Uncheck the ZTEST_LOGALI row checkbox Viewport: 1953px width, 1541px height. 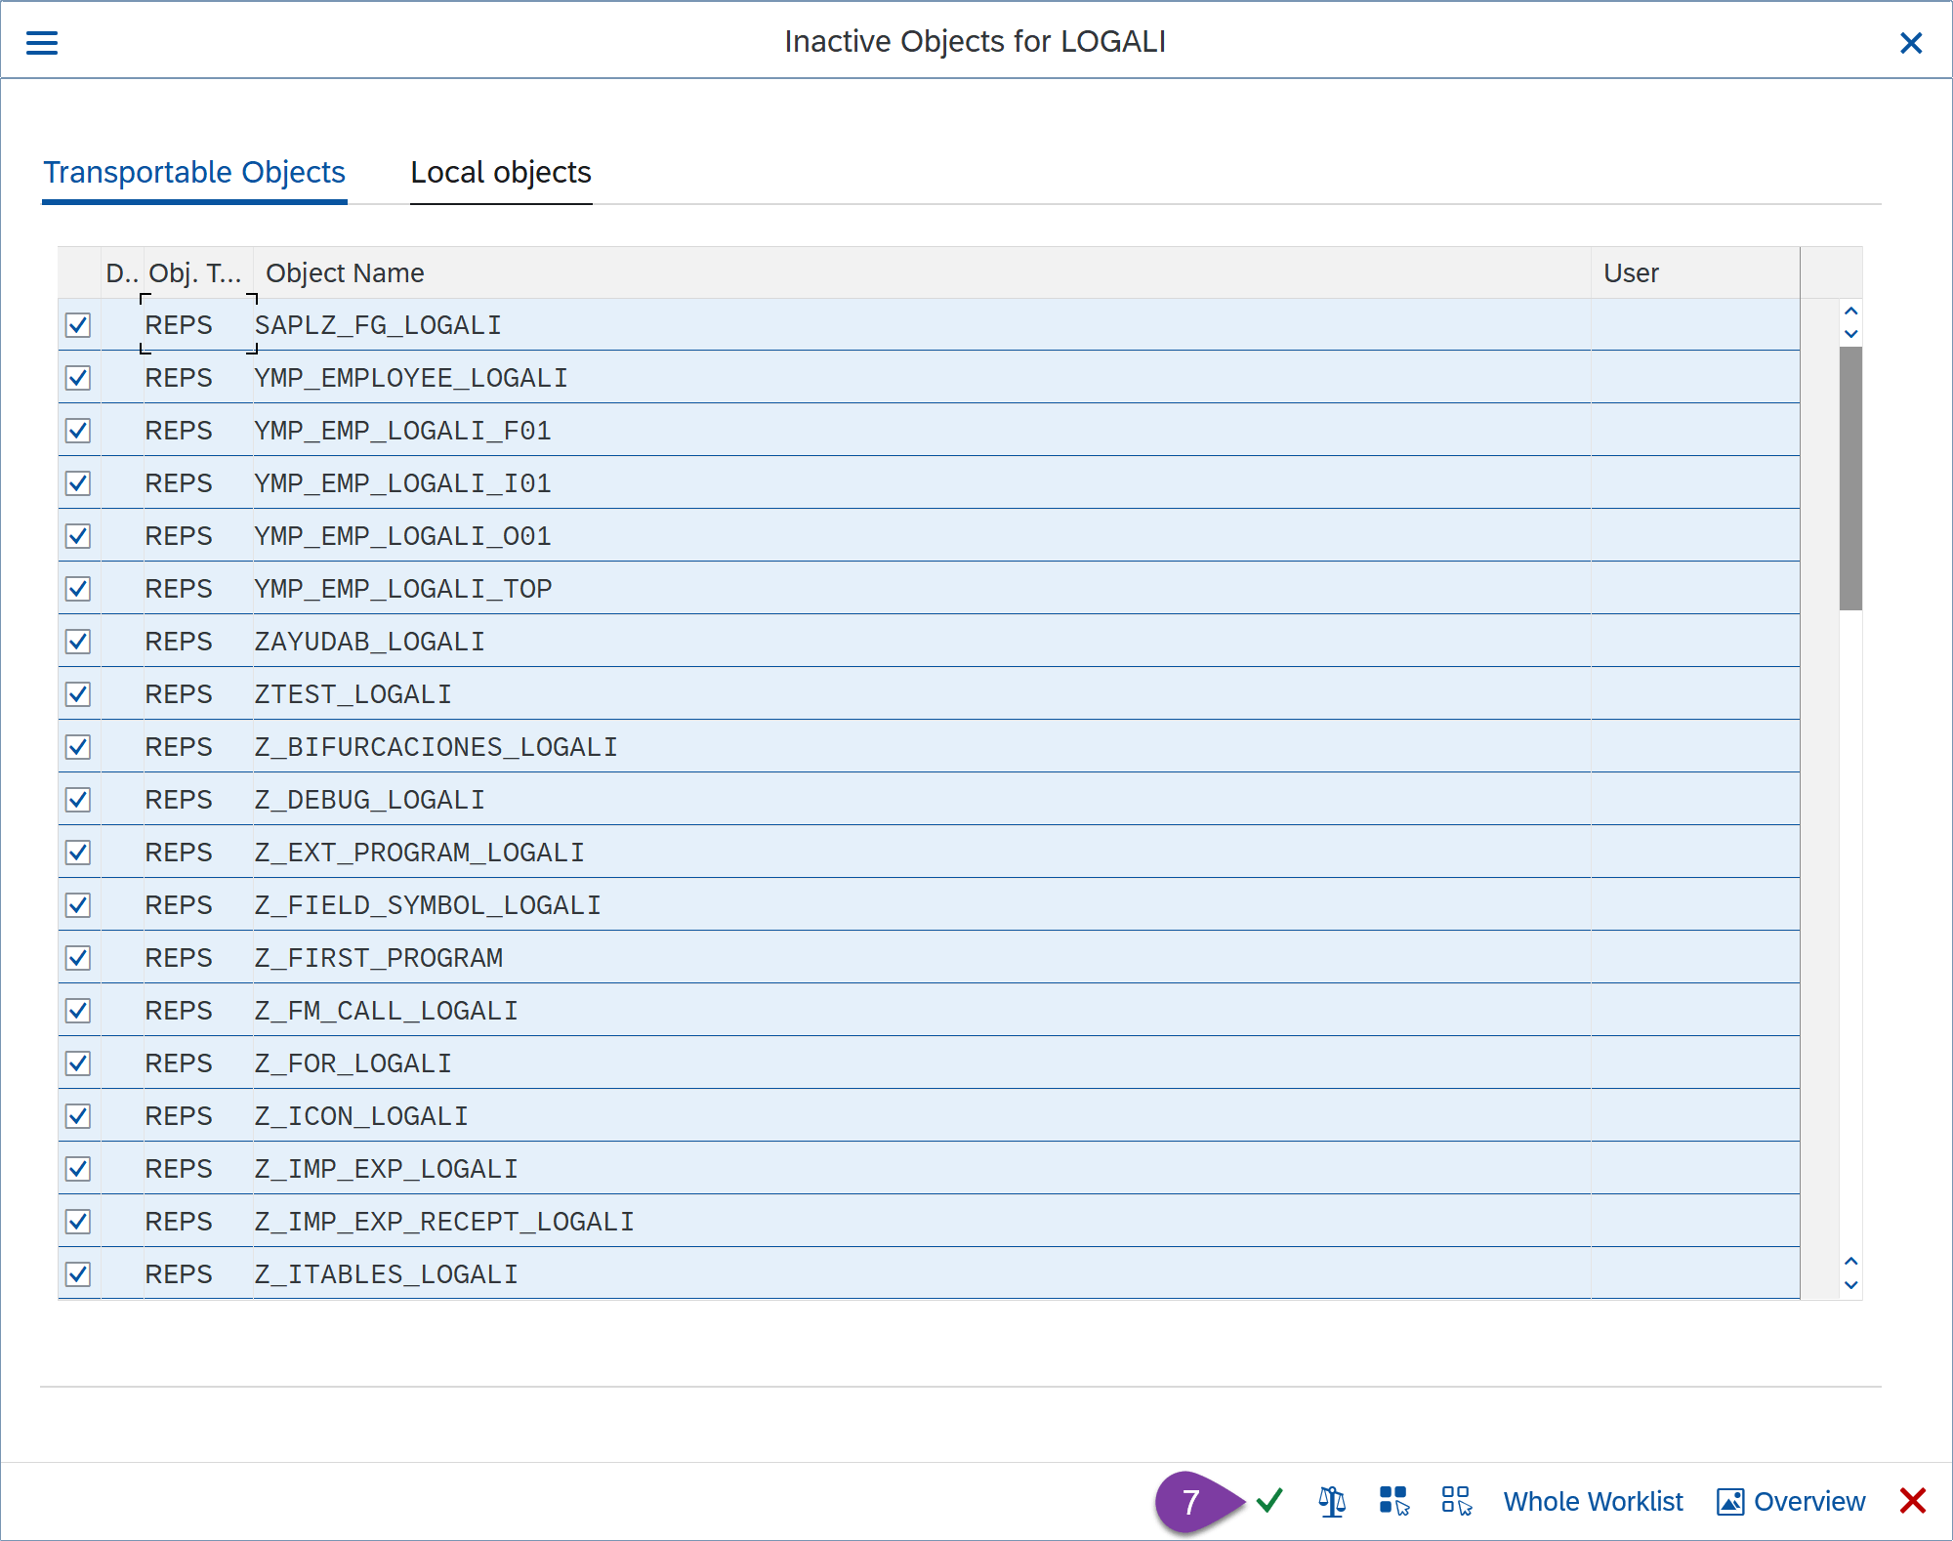[78, 694]
